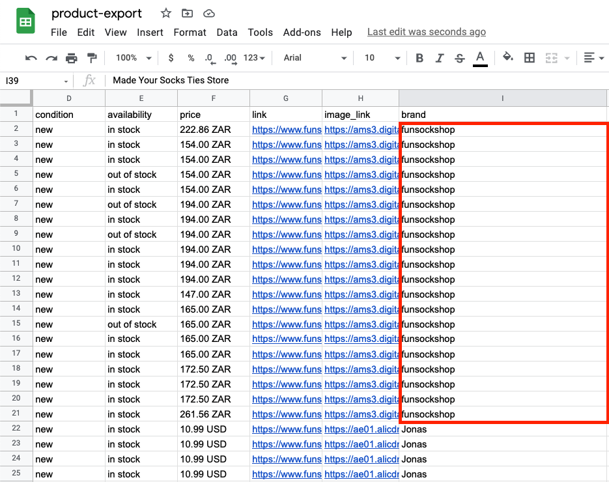This screenshot has height=482, width=609.
Task: Open the Edit menu
Action: pyautogui.click(x=86, y=32)
